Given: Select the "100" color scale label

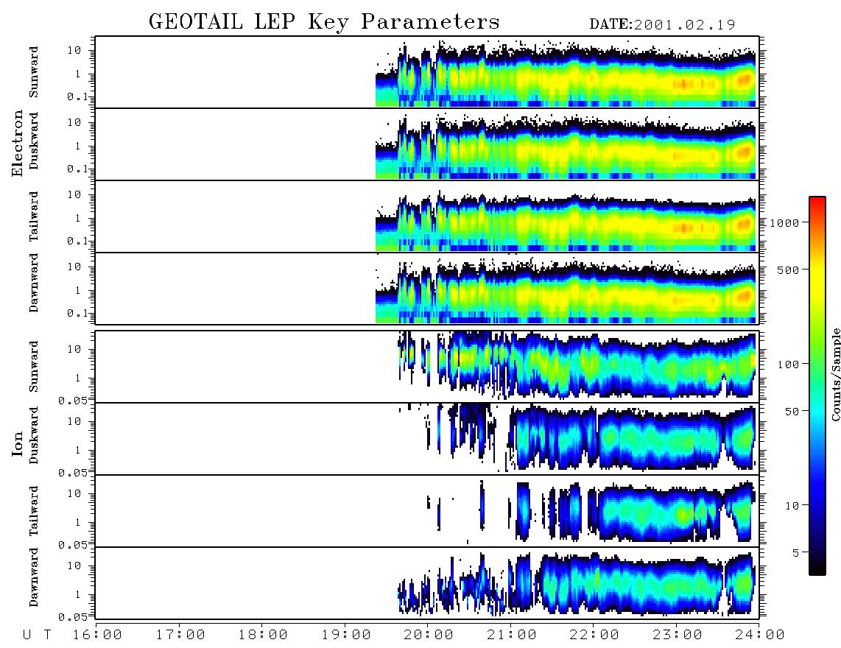Looking at the screenshot, I should (789, 364).
